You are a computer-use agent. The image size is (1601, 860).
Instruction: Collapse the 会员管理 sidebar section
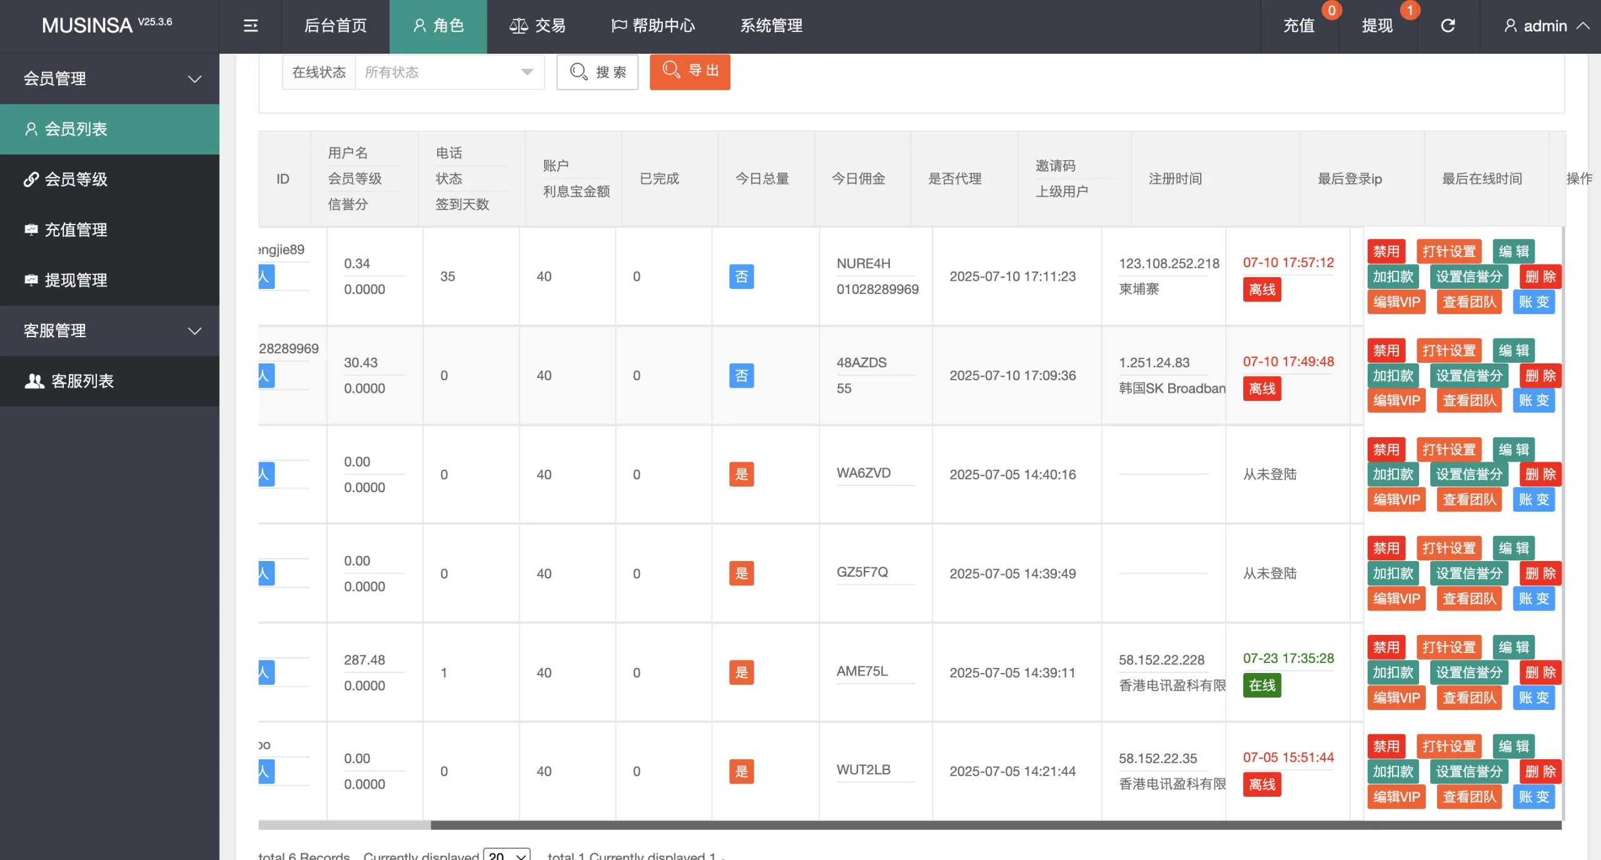pyautogui.click(x=109, y=78)
